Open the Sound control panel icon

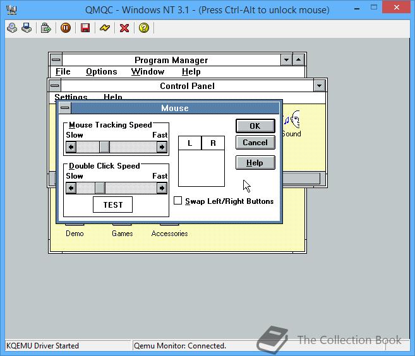291,124
